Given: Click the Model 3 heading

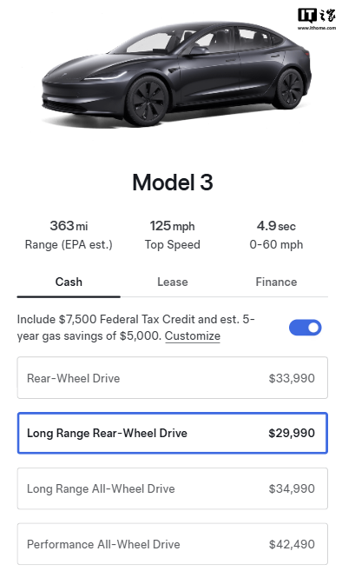Looking at the screenshot, I should point(173,183).
